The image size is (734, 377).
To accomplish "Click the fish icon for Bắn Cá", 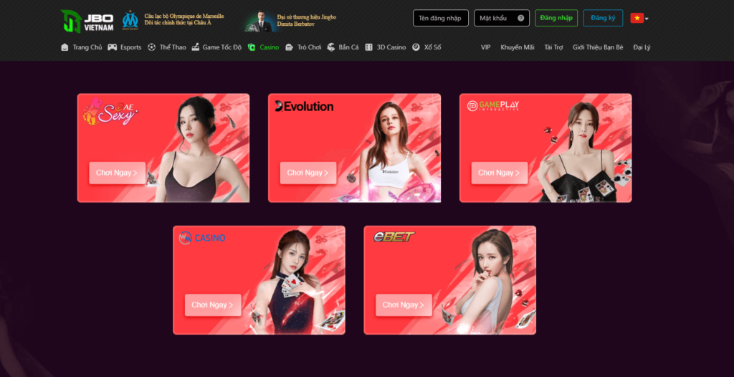I will [331, 47].
